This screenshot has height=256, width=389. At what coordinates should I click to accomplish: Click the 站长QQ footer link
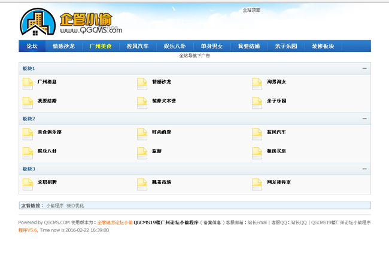299,223
